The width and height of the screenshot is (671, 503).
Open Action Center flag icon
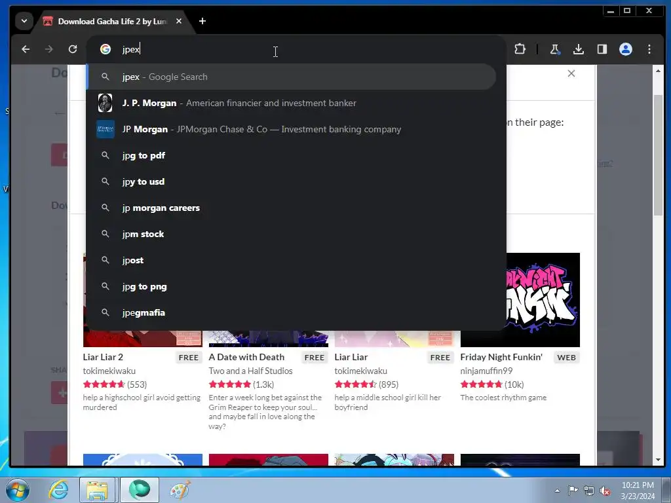click(x=573, y=490)
